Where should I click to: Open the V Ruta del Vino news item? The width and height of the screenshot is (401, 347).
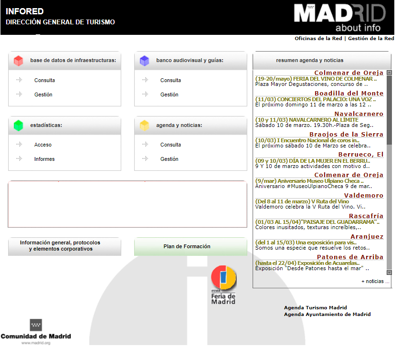[x=302, y=201]
